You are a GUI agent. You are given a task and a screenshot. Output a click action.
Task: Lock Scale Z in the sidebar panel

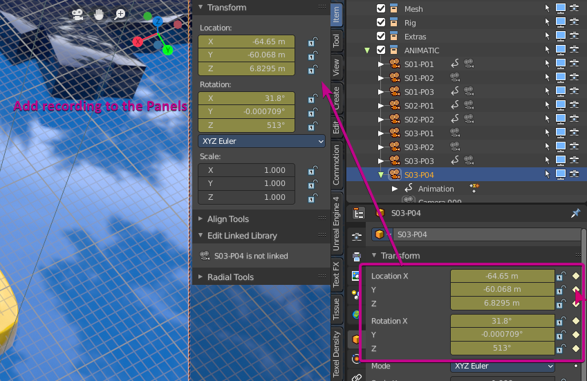pos(313,198)
